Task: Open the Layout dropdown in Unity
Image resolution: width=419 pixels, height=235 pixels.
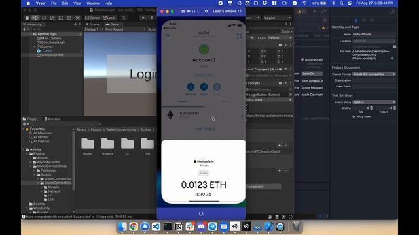Action: tap(277, 18)
